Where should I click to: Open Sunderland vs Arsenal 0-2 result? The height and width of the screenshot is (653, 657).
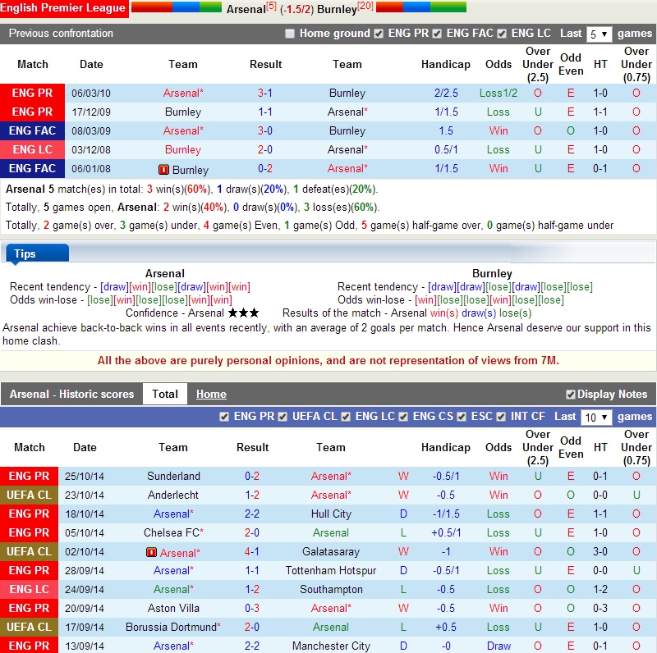click(x=252, y=476)
